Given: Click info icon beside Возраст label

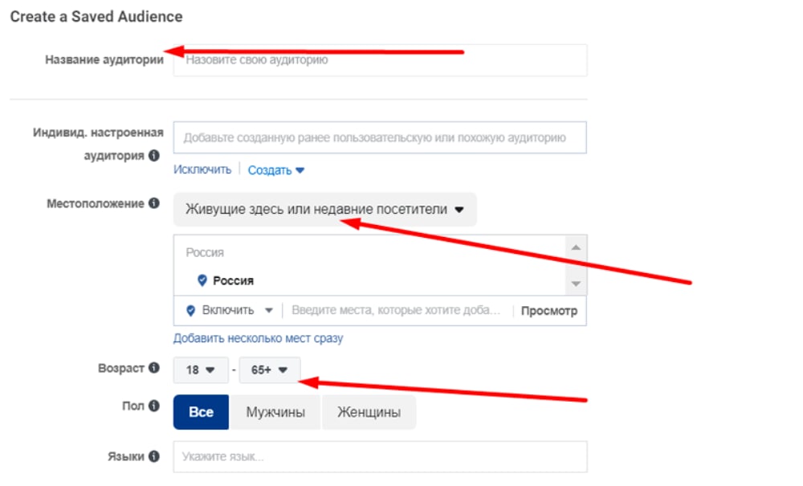Looking at the screenshot, I should click(x=153, y=368).
